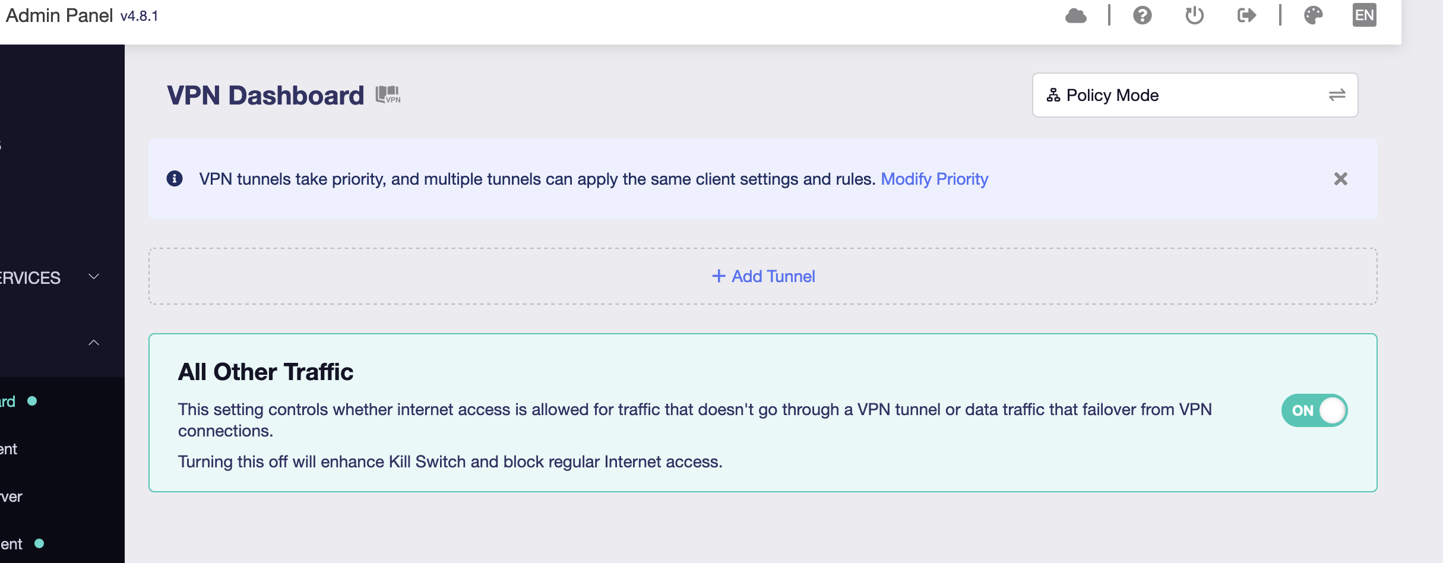This screenshot has height=563, width=1443.
Task: Turn off the All Other Traffic toggle
Action: [x=1314, y=410]
